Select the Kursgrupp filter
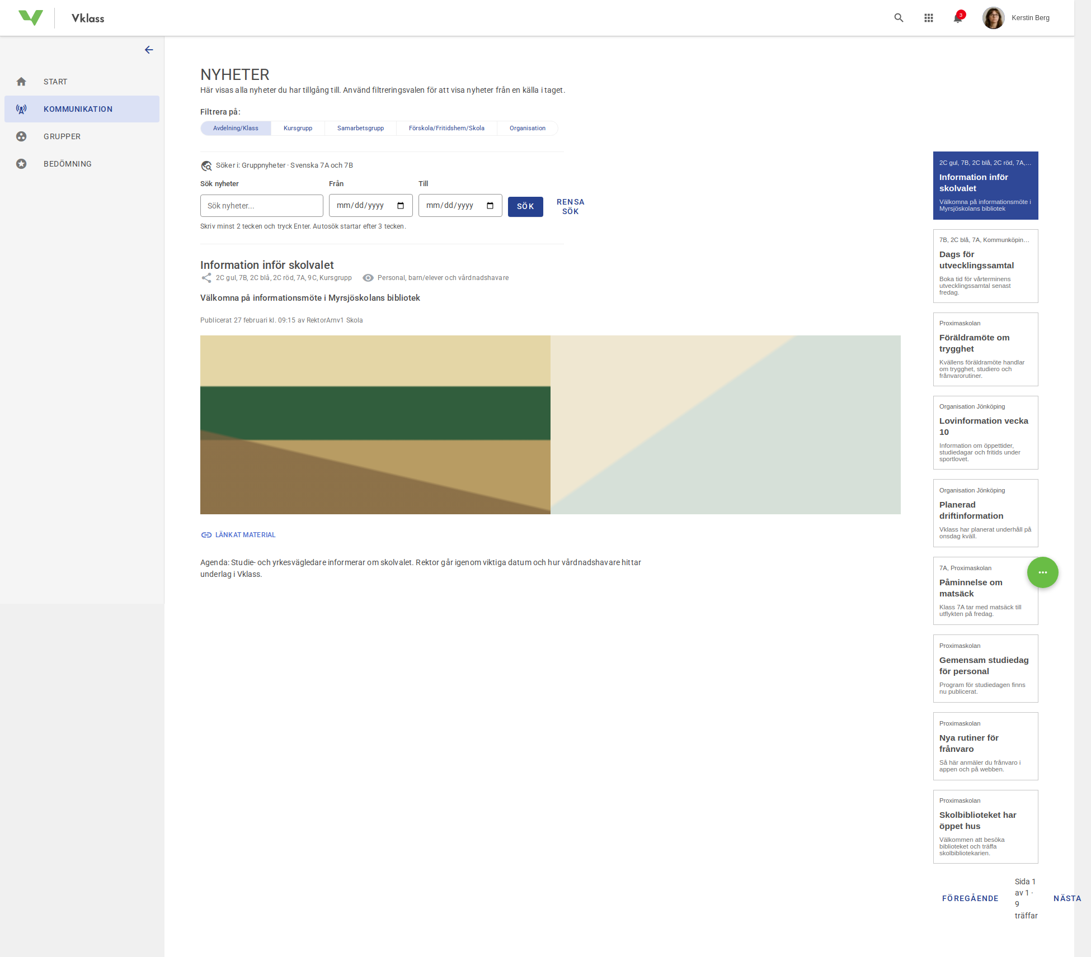The image size is (1091, 957). (x=298, y=128)
